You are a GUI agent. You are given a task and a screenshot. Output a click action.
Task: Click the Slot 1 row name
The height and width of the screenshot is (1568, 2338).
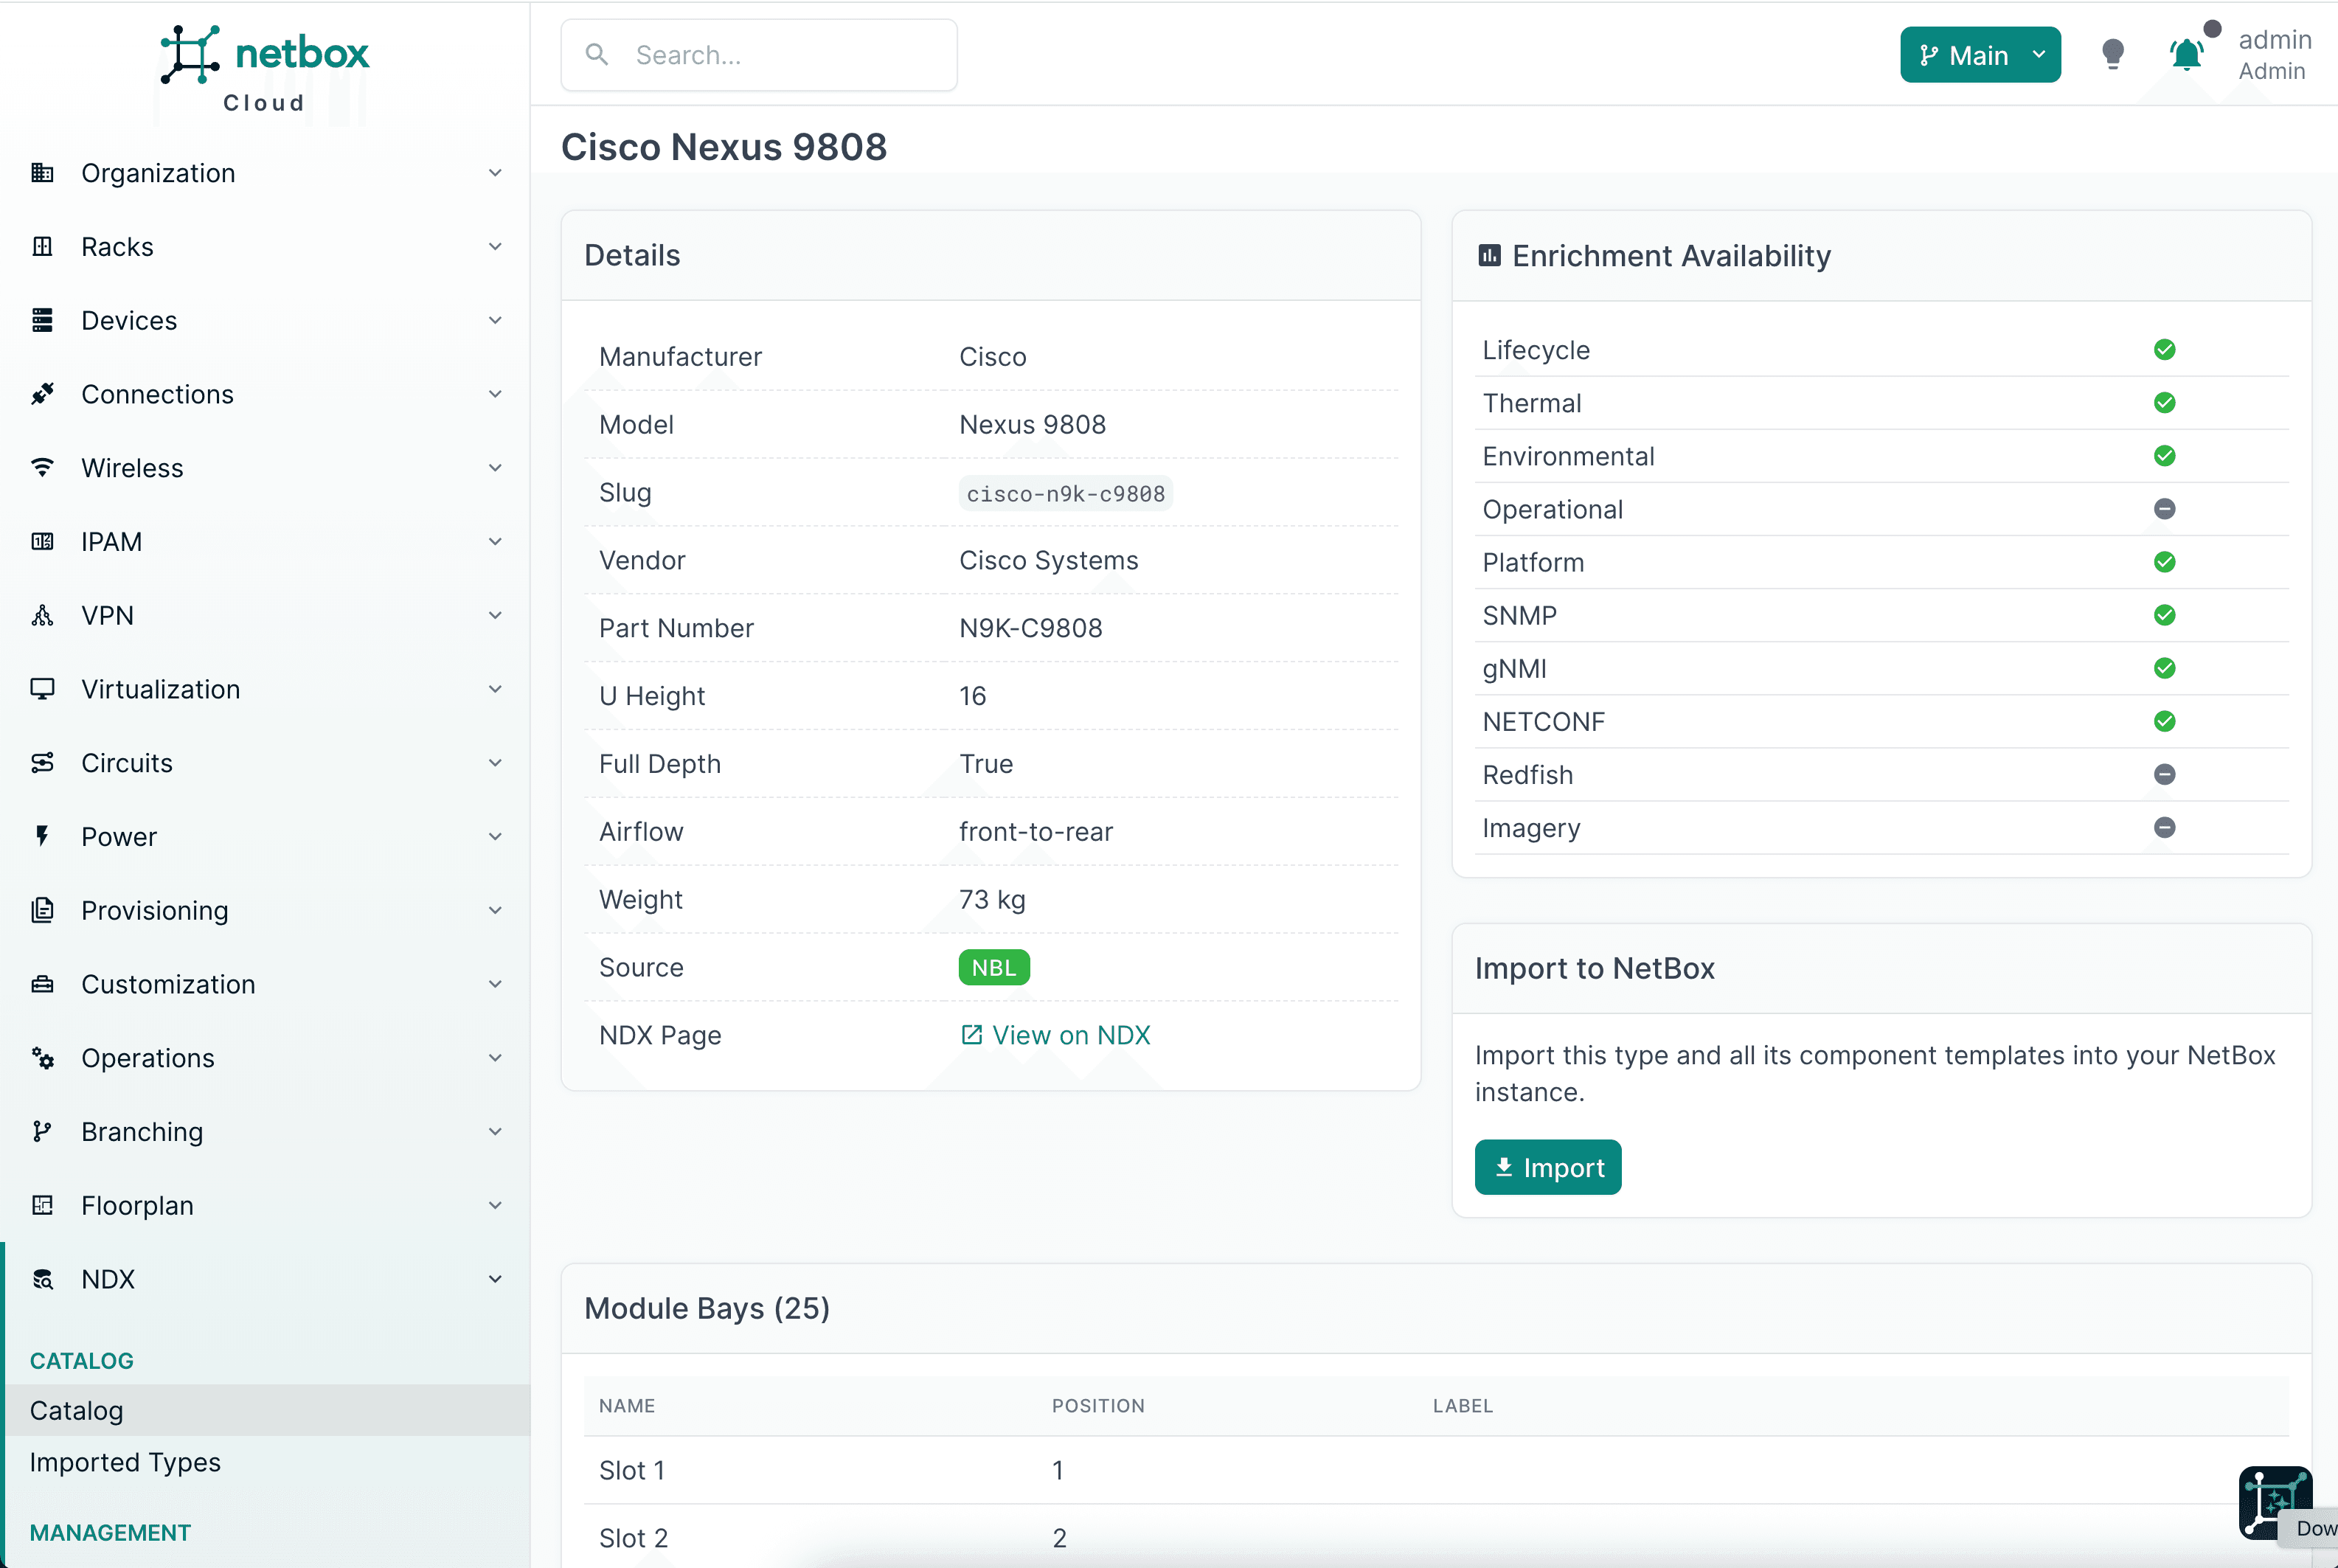pos(632,1470)
